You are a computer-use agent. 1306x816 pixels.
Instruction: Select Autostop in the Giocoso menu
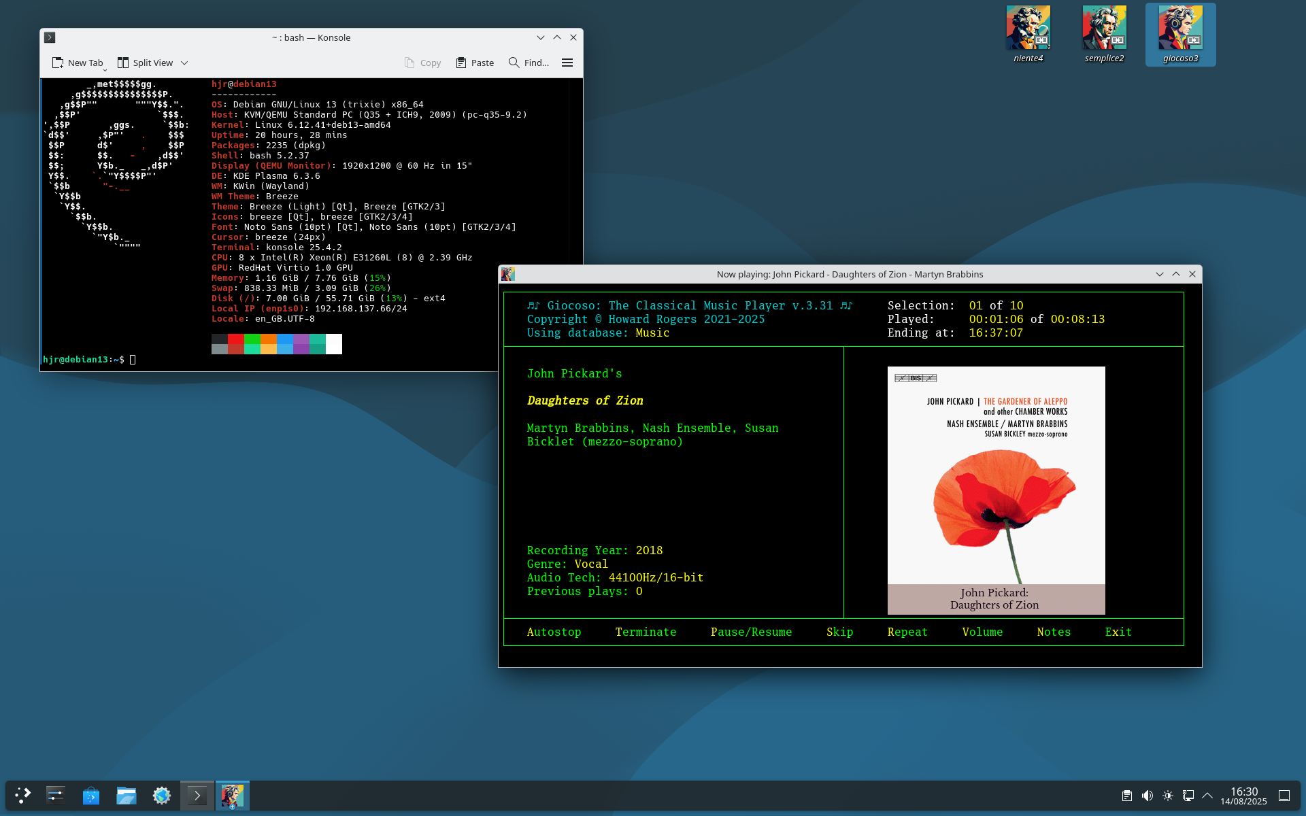coord(554,632)
